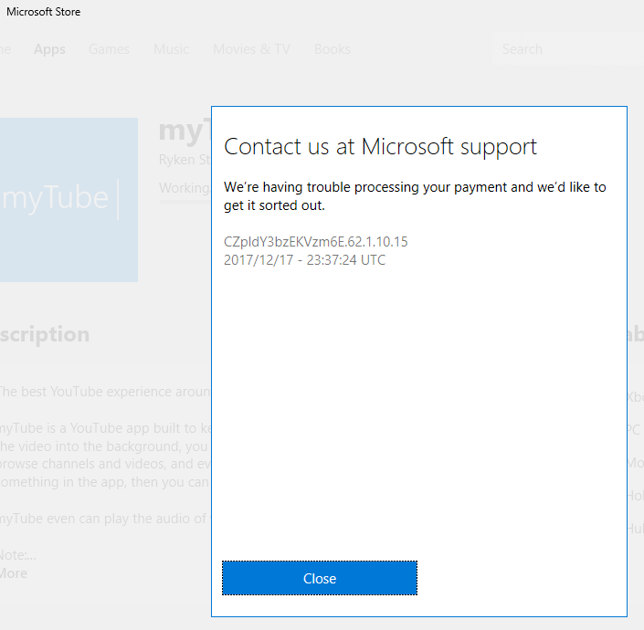Expand description with the More link
Image resolution: width=644 pixels, height=630 pixels.
click(x=14, y=573)
